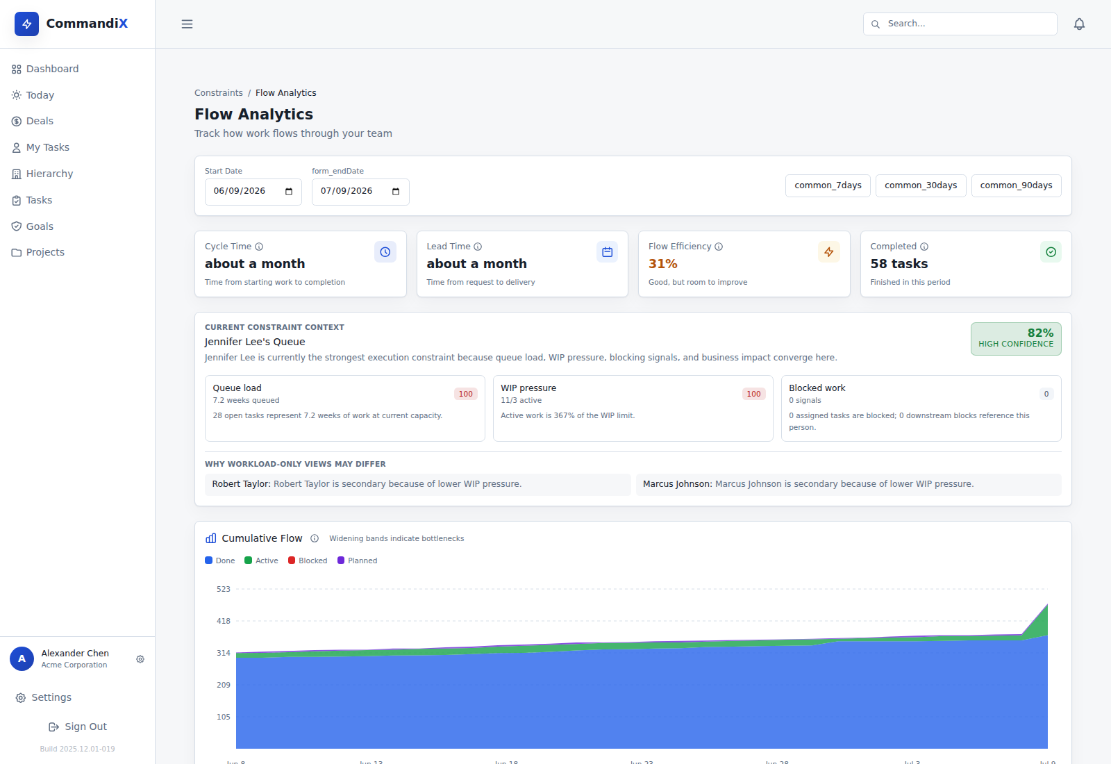Click the 'Jennifer Lee's Queue' heading
This screenshot has height=764, width=1111.
tap(255, 342)
